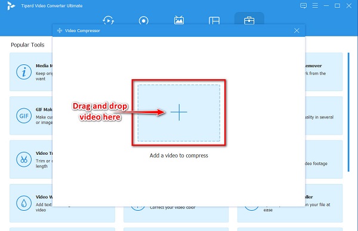
Task: Click the plus sign to add a video
Action: point(179,112)
